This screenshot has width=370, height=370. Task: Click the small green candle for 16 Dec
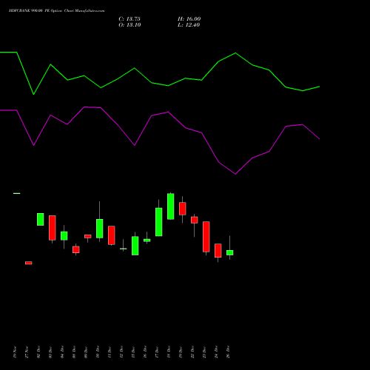coord(147,240)
